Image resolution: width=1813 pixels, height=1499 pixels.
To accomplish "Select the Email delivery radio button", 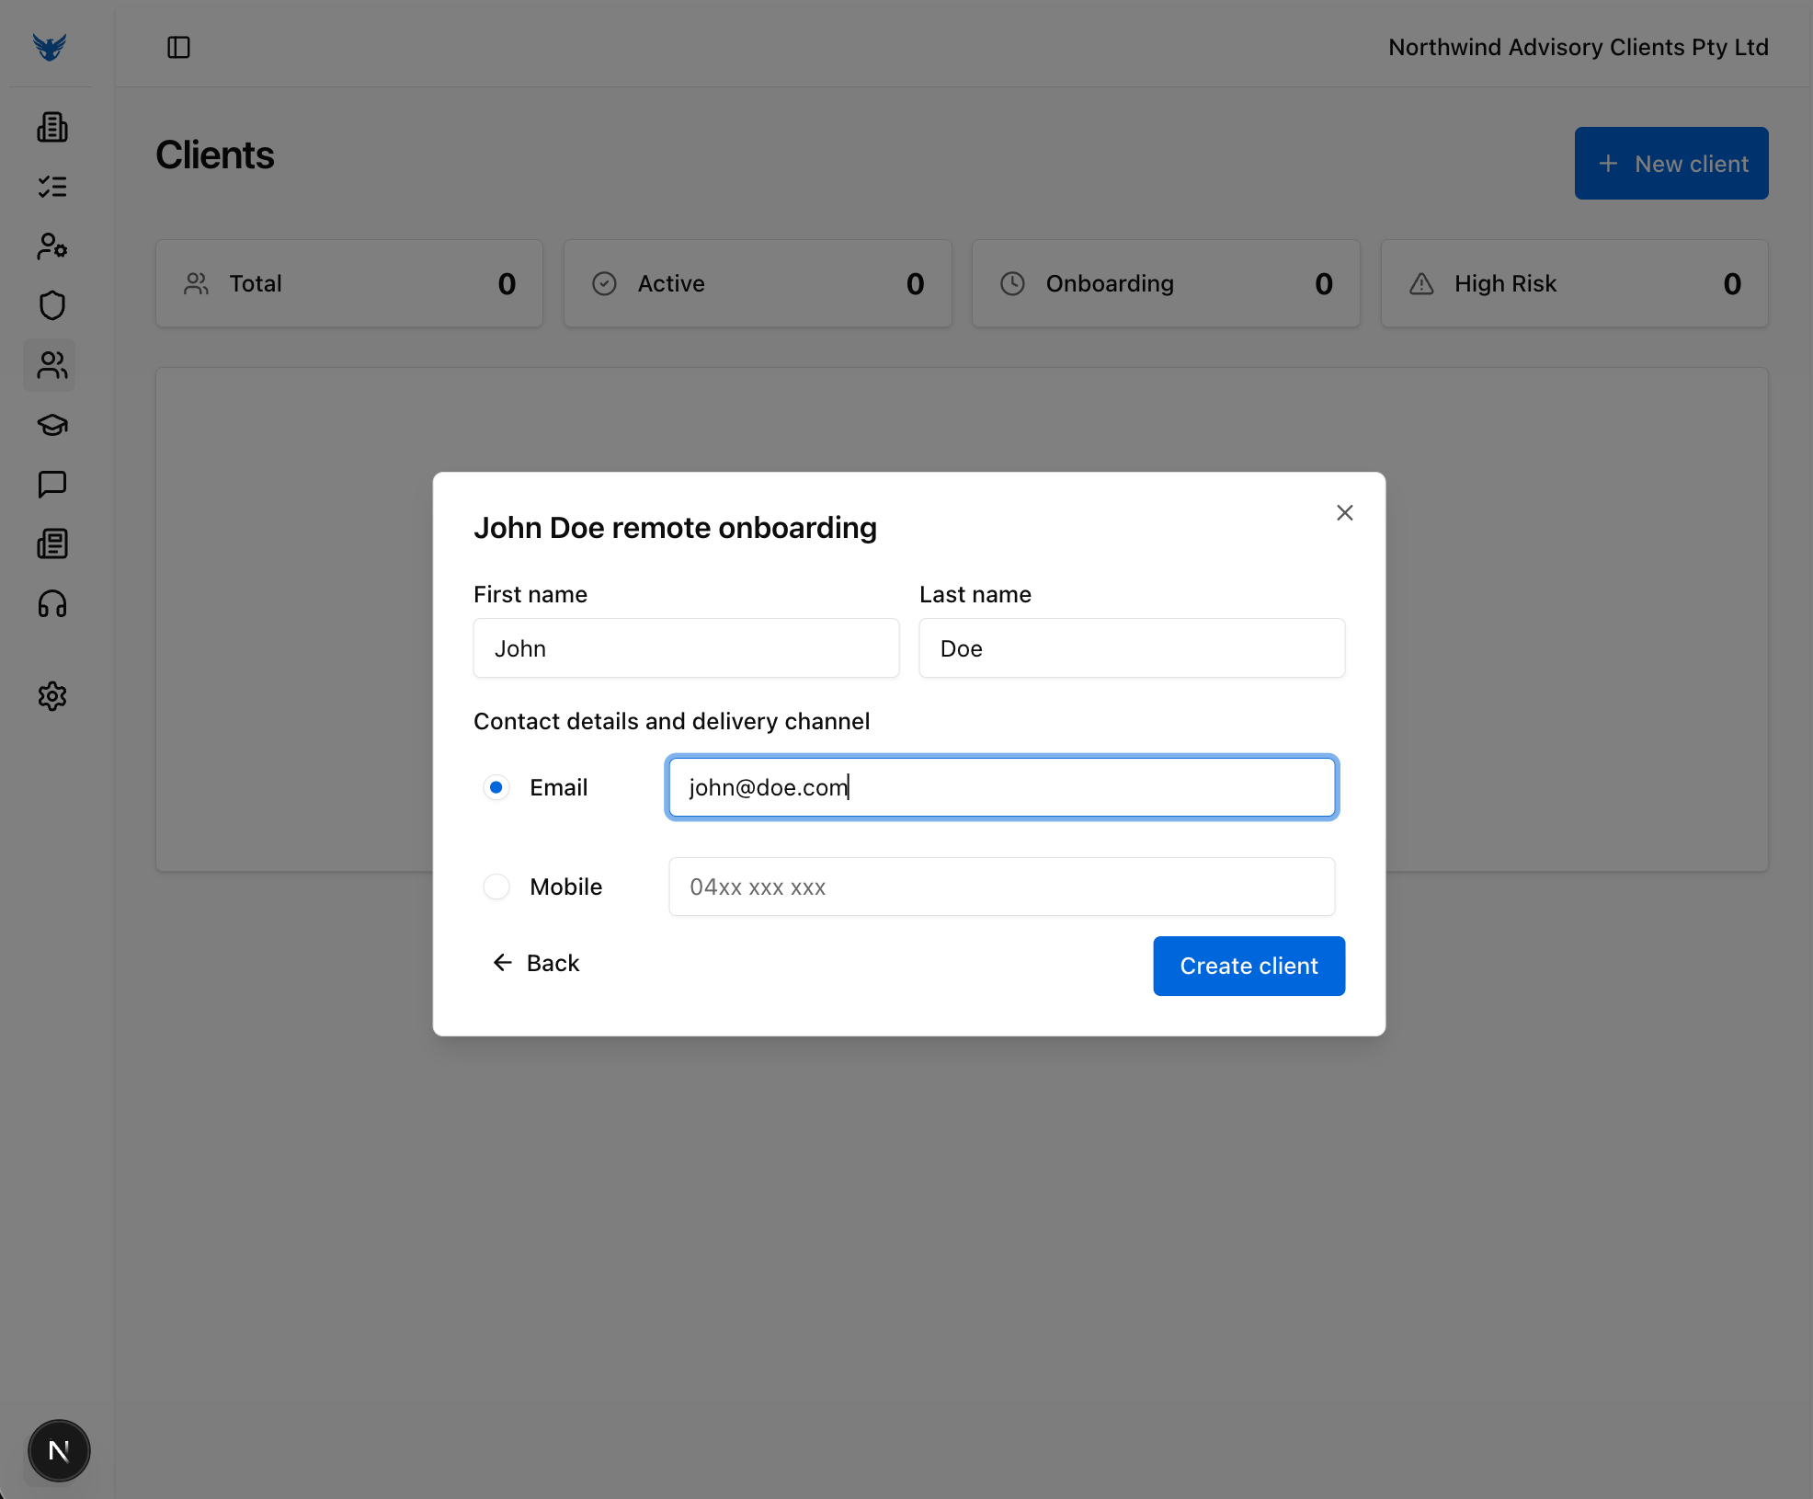I will coord(496,787).
